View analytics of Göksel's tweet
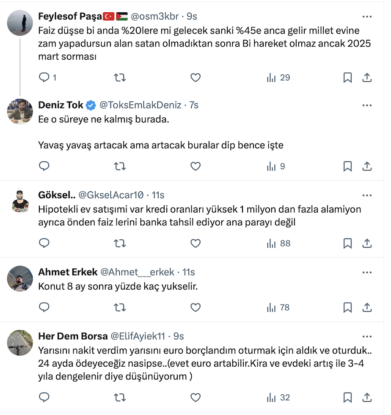Screen dimensions: 391x415 click(x=278, y=243)
